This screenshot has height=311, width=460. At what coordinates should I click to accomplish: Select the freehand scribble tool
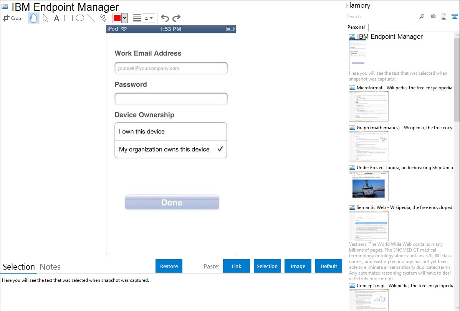tap(103, 18)
